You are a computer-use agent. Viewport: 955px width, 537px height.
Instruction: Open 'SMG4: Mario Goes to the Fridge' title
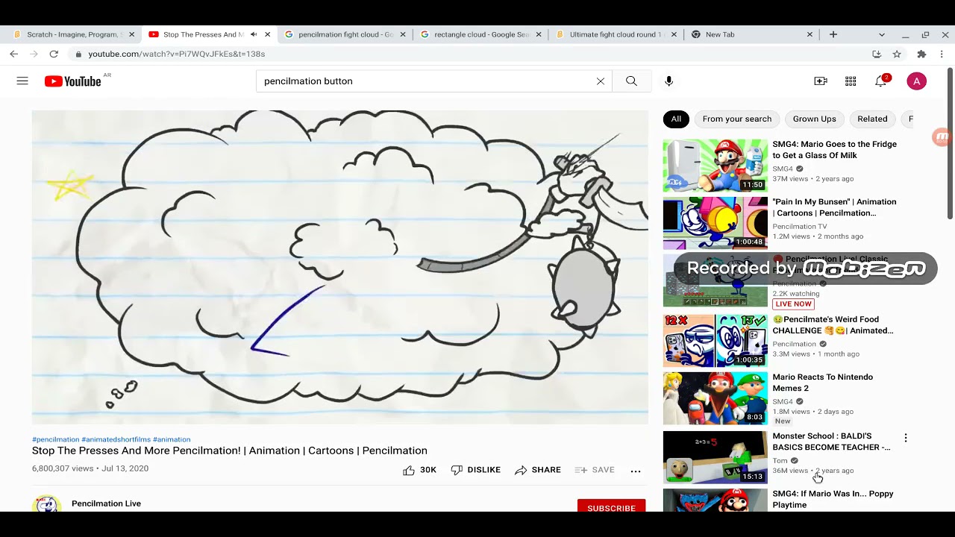[835, 150]
